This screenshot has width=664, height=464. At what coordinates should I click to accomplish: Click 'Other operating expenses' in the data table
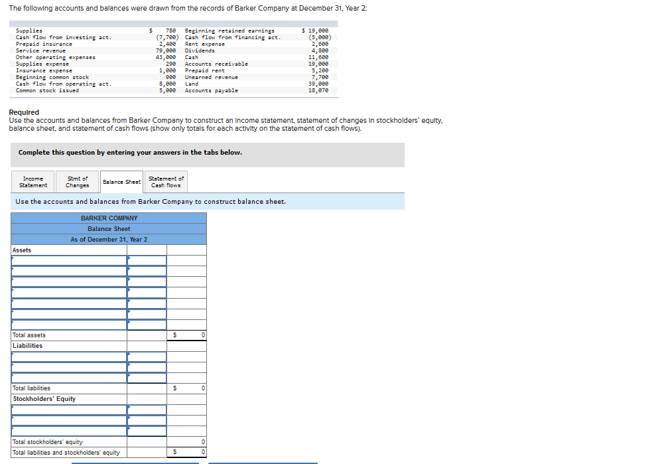56,57
